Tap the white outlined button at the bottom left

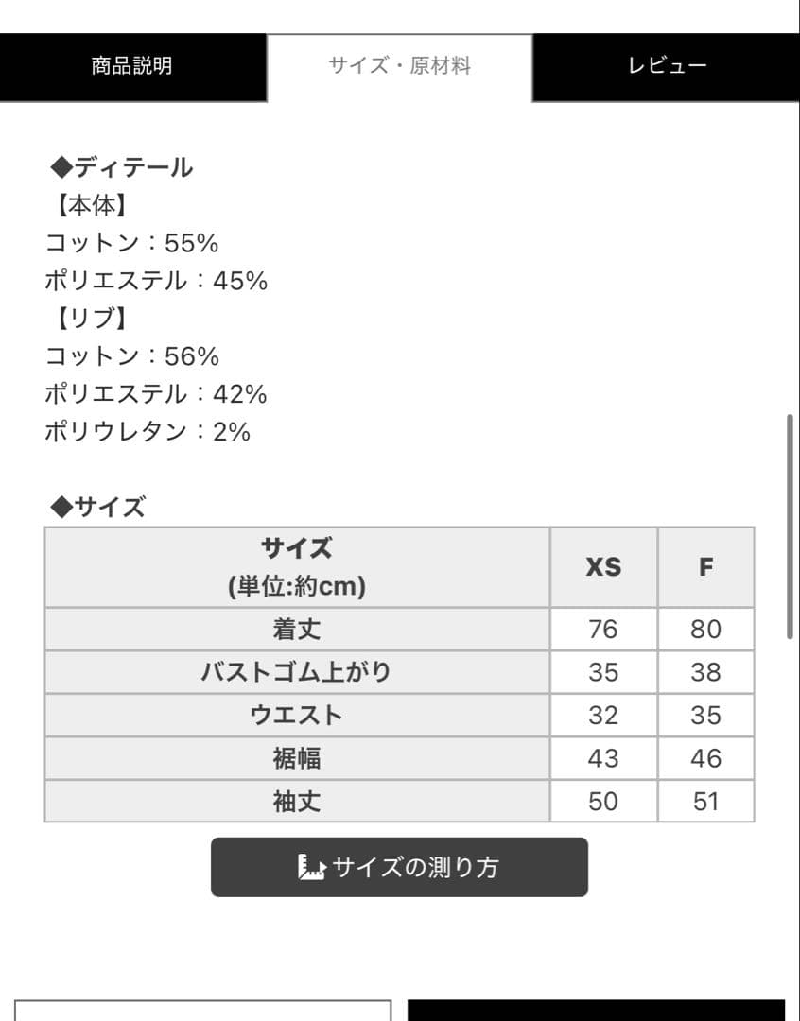[202, 1010]
